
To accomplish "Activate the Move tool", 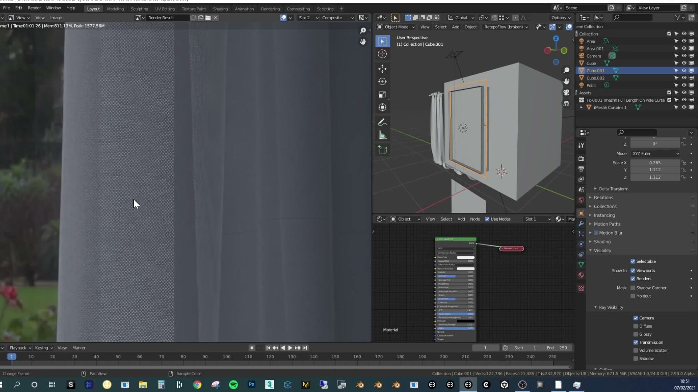I will tap(382, 69).
